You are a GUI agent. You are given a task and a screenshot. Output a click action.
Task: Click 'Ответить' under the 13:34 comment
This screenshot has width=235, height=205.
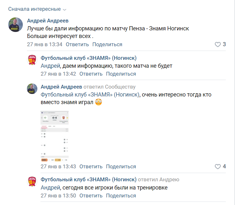tap(77, 45)
